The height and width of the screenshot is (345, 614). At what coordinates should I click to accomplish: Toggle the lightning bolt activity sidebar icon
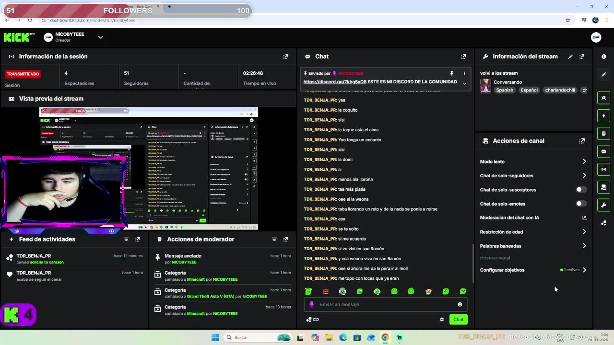(603, 115)
